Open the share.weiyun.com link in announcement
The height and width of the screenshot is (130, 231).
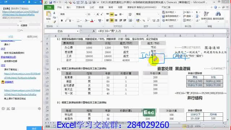(x=20, y=13)
